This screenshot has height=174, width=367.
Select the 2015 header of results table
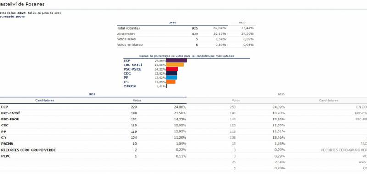pyautogui.click(x=281, y=94)
